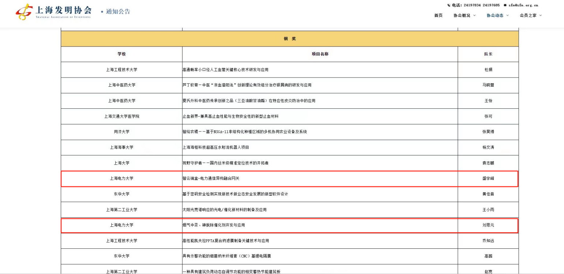Go to the 首页 home menu item
Screen dimensions: 564x274
click(438, 15)
